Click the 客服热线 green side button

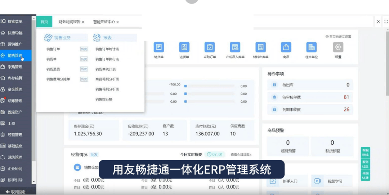(366, 152)
